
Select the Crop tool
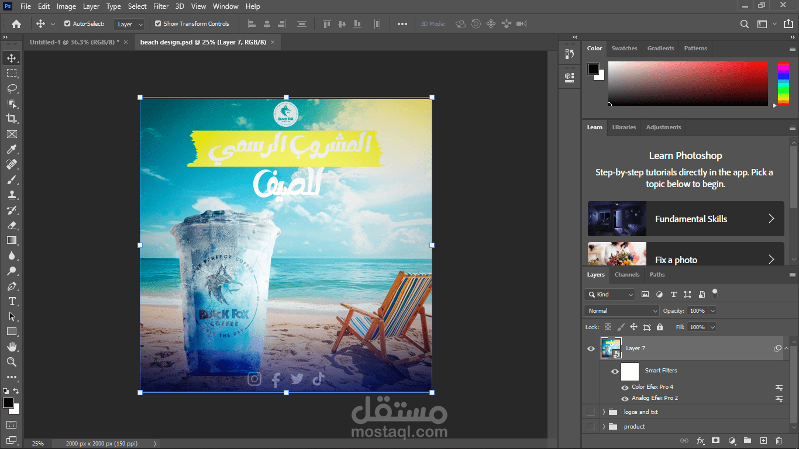coord(11,119)
